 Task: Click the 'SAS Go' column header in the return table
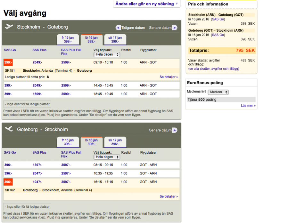point(10,152)
